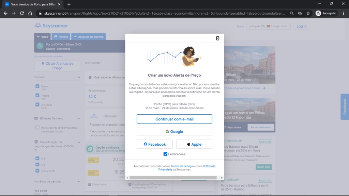349x196 pixels.
Task: Open the Aluguer de carros tab
Action: pyautogui.click(x=89, y=37)
